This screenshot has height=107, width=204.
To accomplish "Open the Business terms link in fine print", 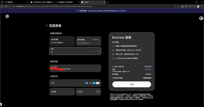I will pyautogui.click(x=150, y=98).
